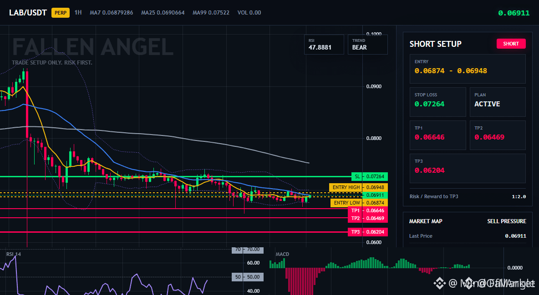Click the TP2 0.06469 chart line label
This screenshot has height=295, width=539.
coord(368,219)
